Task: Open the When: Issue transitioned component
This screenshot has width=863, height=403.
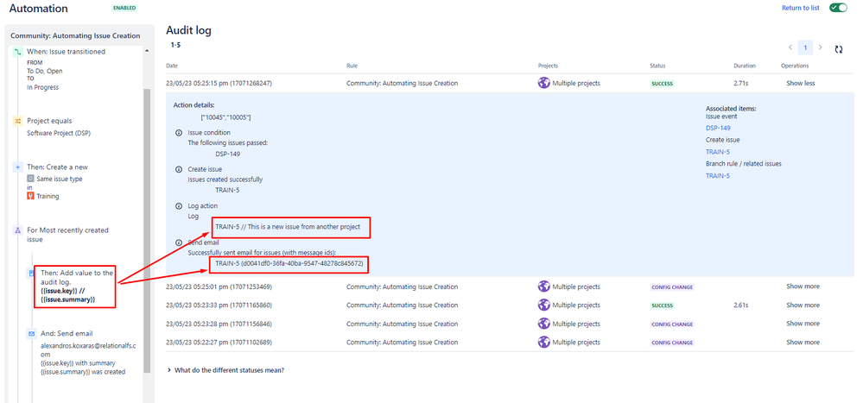Action: tap(66, 52)
